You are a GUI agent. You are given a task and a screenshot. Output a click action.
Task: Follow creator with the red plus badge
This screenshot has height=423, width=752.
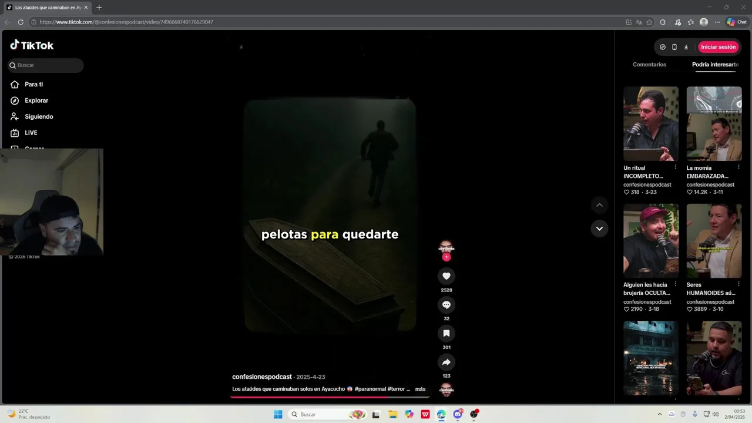(x=446, y=257)
